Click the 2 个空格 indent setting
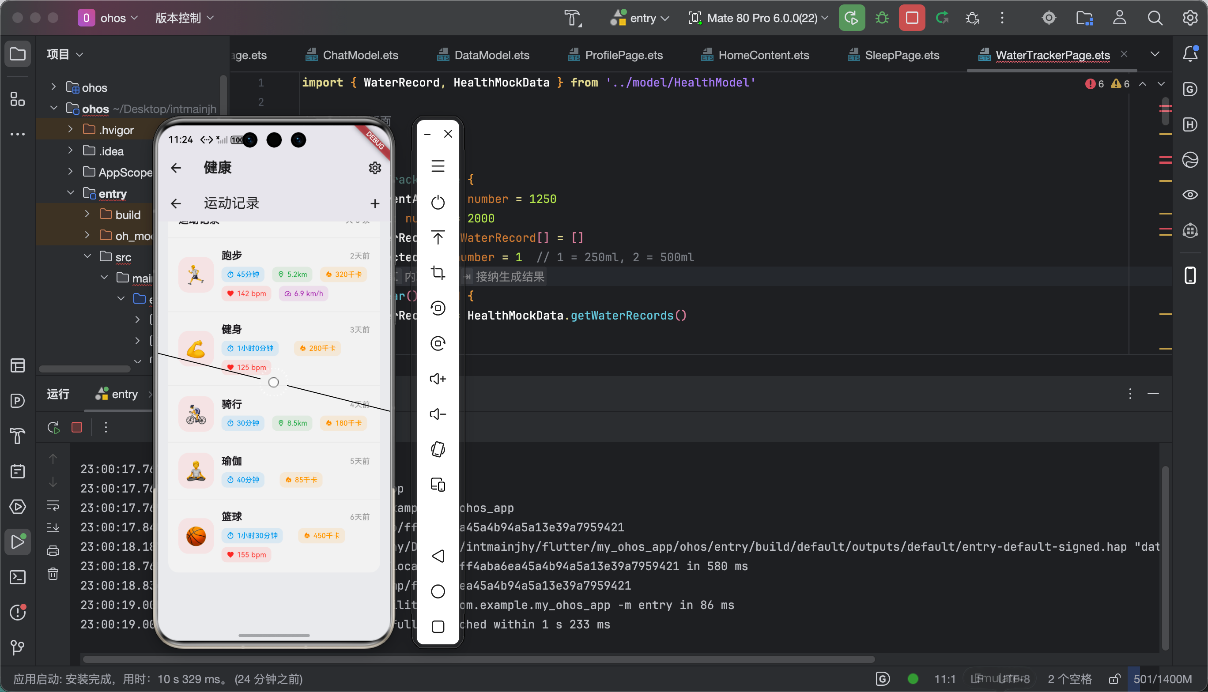Viewport: 1208px width, 692px height. [1069, 679]
